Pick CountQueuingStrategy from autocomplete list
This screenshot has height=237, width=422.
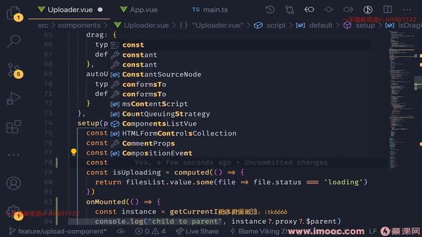240,114
